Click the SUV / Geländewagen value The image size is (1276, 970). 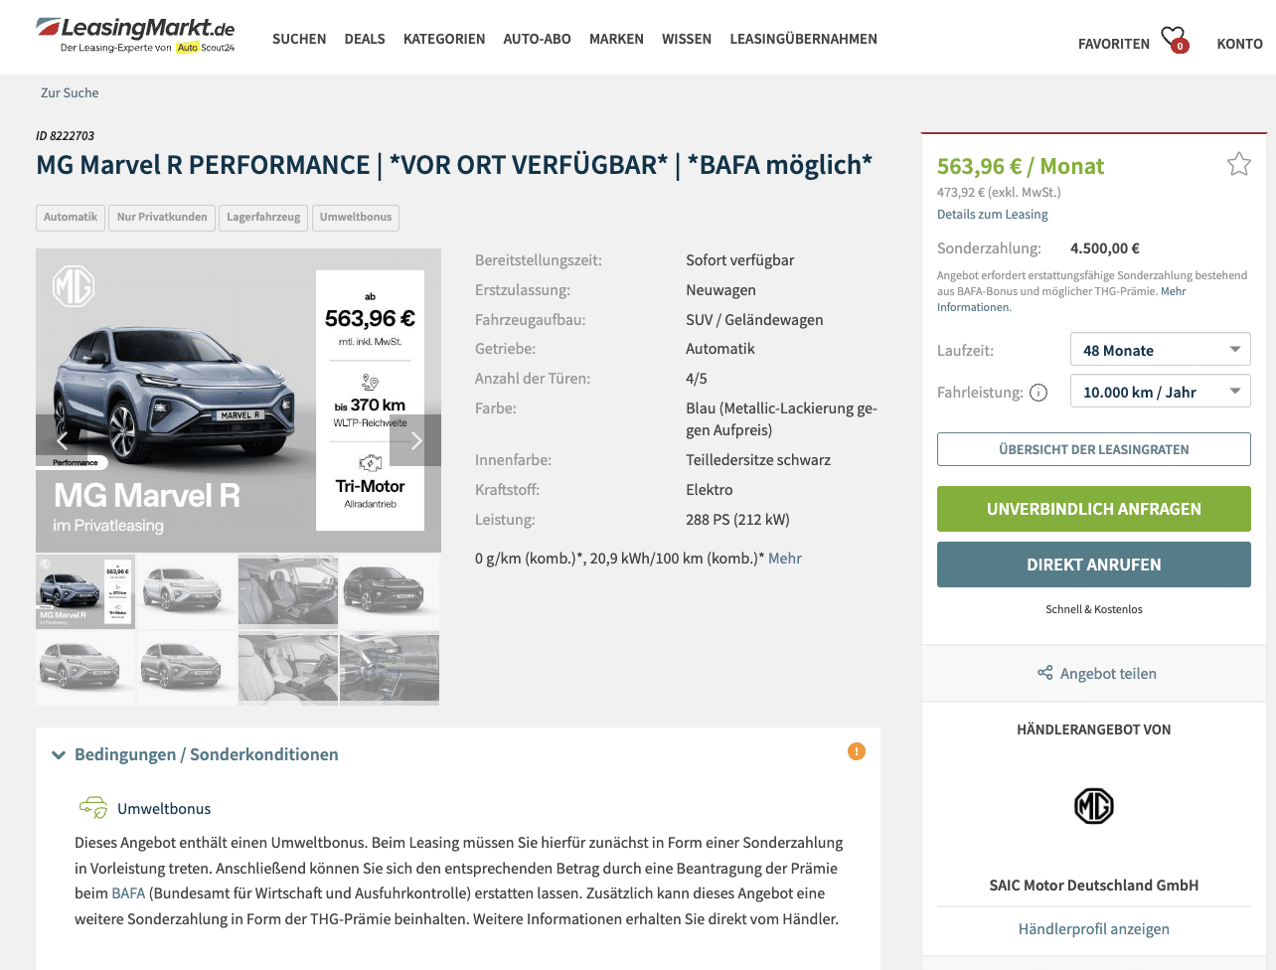tap(754, 319)
